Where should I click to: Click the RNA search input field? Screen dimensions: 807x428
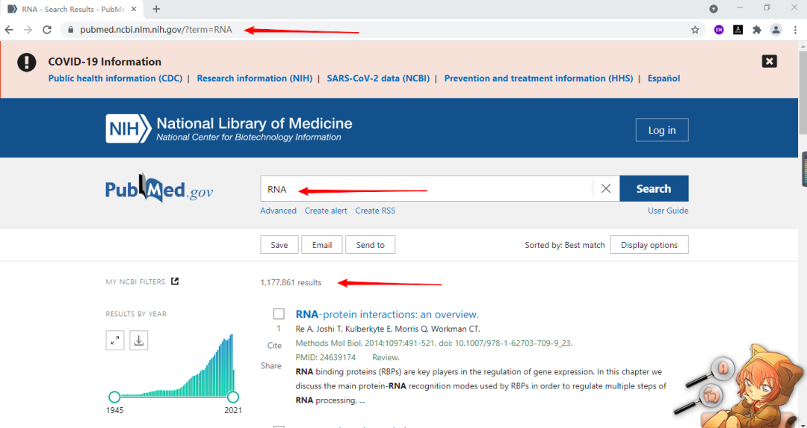coord(427,189)
